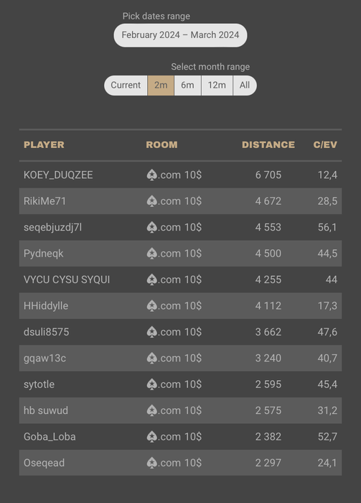Choose the All month range segment
361x503 pixels.
[x=245, y=86]
